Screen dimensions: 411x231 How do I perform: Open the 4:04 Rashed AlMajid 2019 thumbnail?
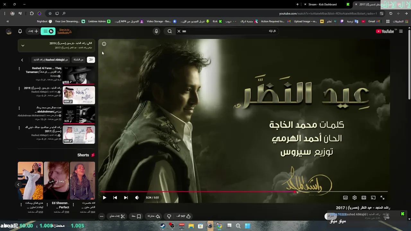pos(79,95)
